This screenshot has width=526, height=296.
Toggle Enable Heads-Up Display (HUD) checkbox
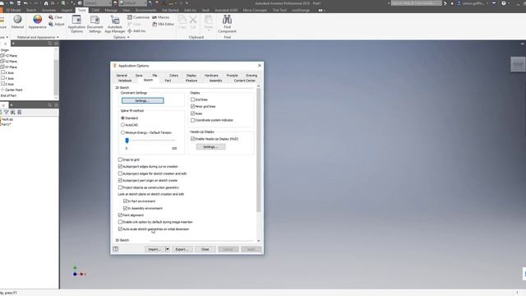(x=192, y=139)
